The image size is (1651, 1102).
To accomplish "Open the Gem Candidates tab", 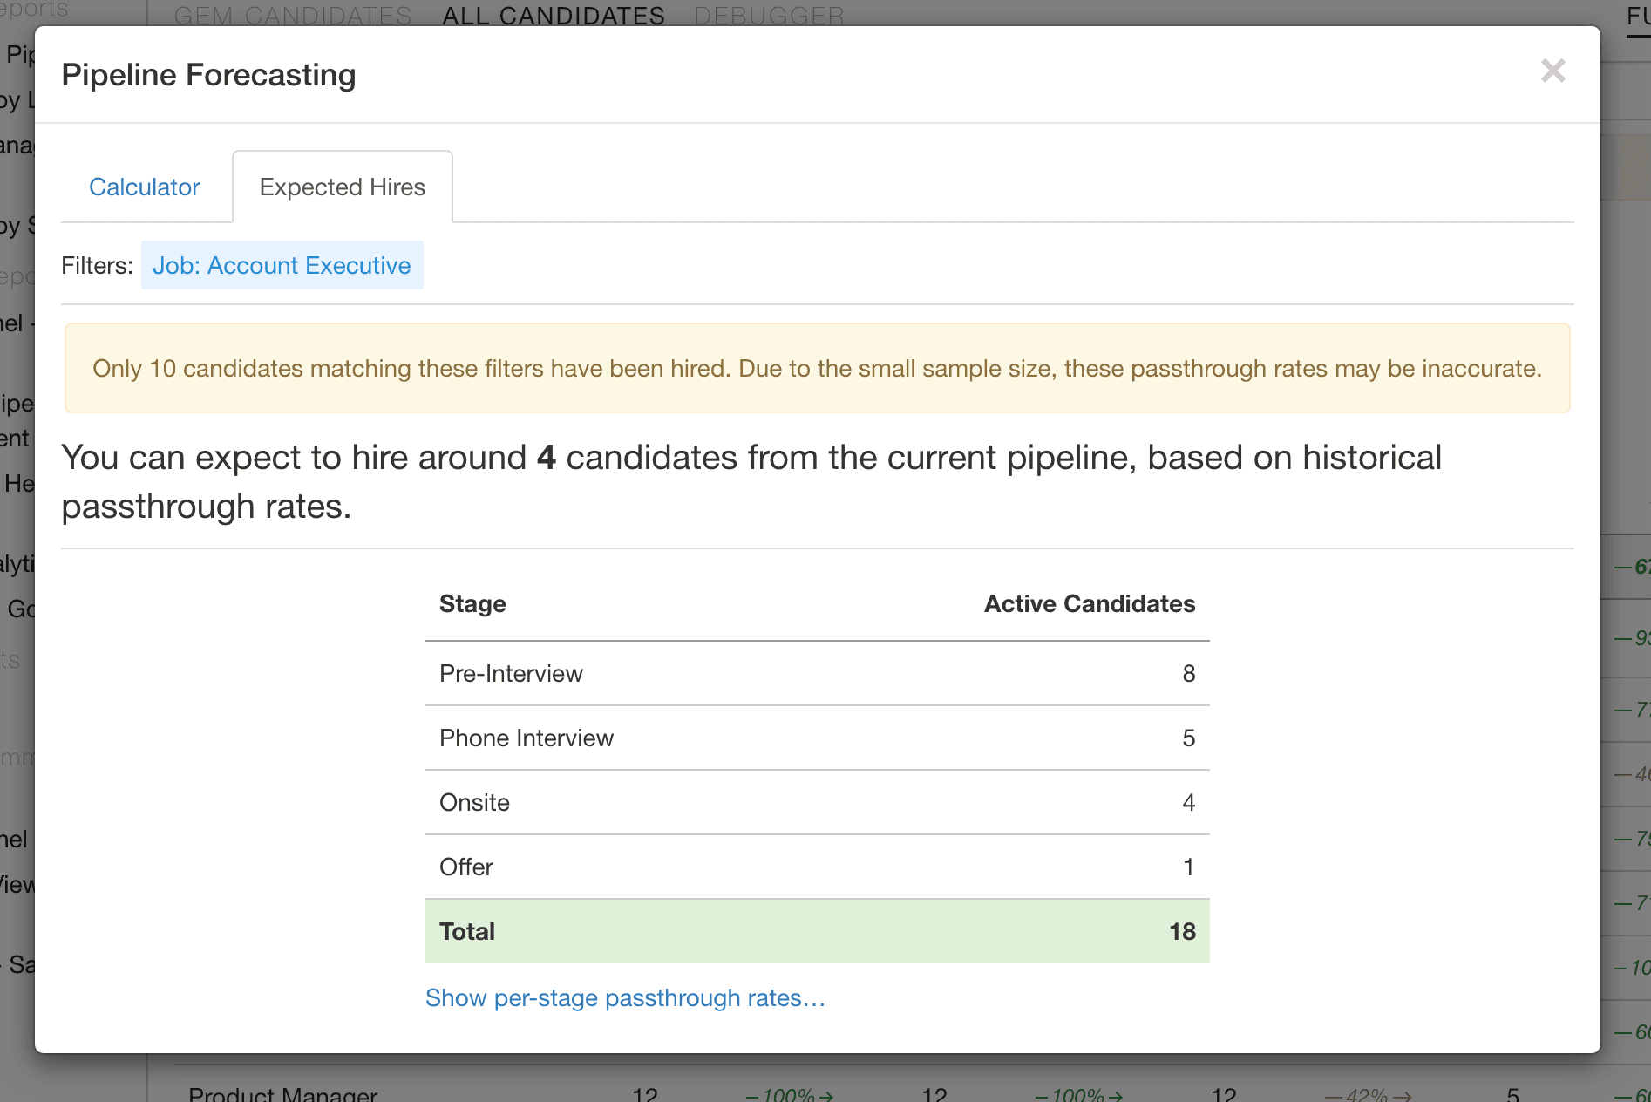I will tap(293, 15).
